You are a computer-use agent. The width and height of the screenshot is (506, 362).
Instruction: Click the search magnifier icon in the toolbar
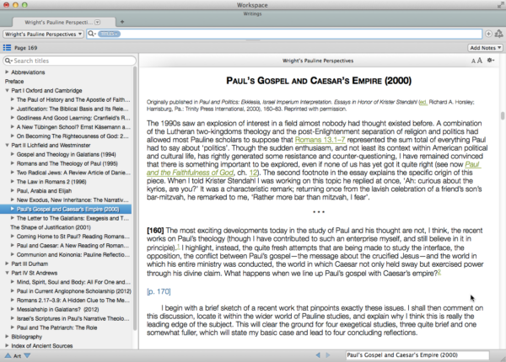[92, 34]
